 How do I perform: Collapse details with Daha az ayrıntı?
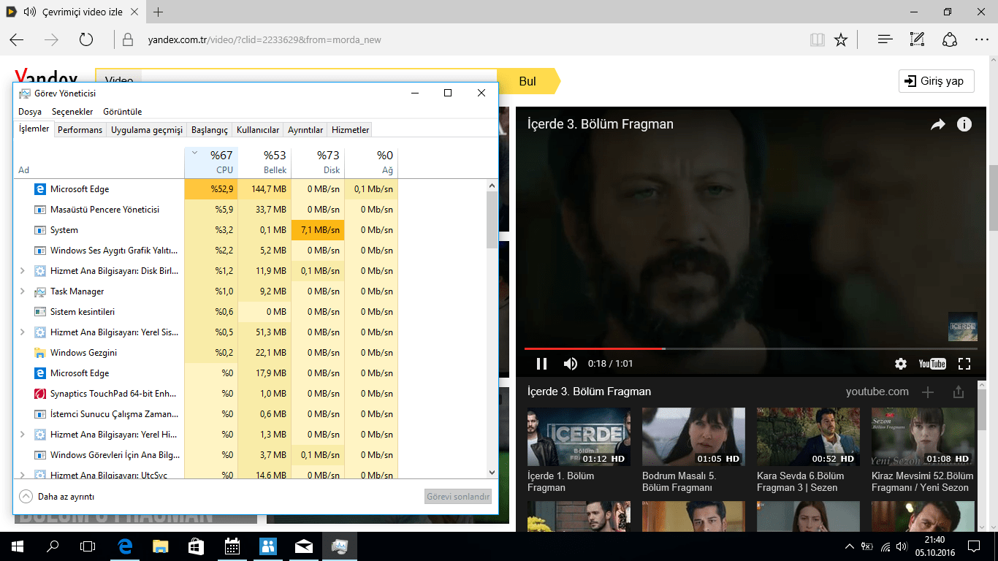[56, 497]
